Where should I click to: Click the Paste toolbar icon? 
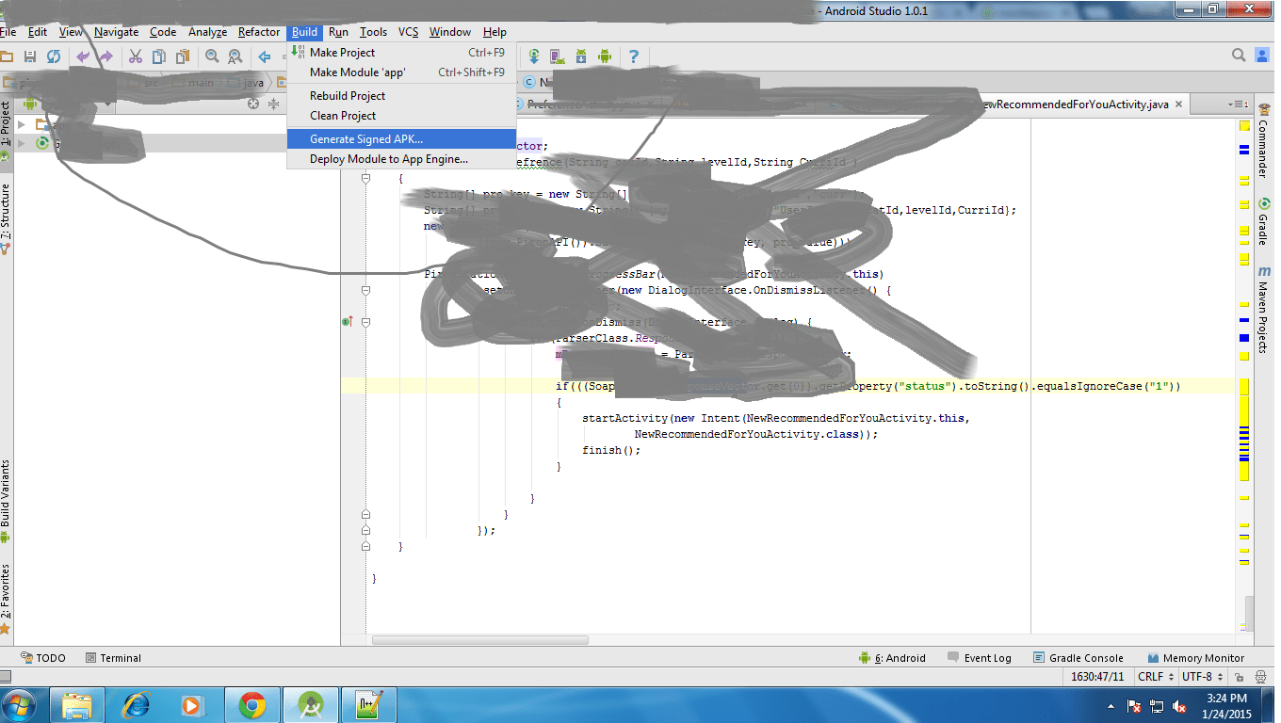(x=183, y=56)
